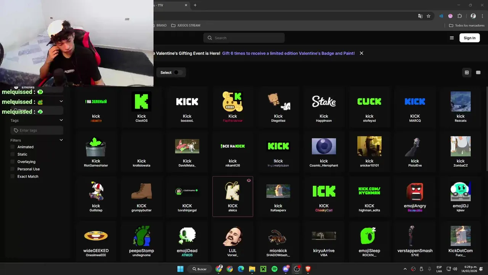The height and width of the screenshot is (275, 488).
Task: Click the pink face extension icon
Action: pos(450,16)
